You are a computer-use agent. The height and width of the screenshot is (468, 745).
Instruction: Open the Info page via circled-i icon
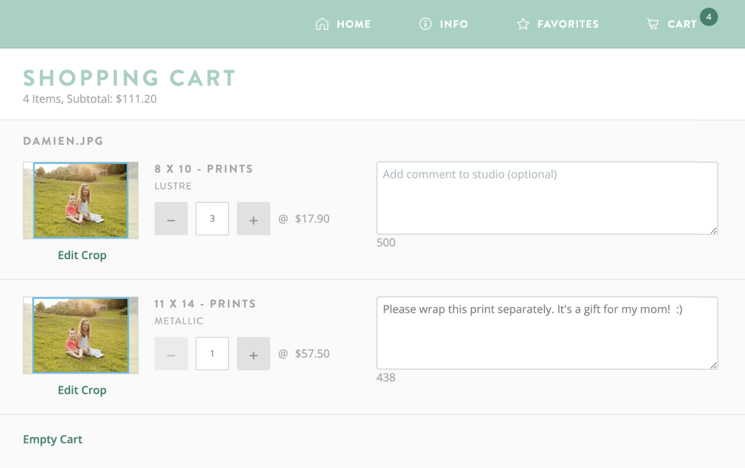[x=425, y=24]
